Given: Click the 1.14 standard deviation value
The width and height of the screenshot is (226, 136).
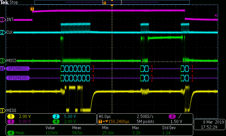Looking at the screenshot, I should pos(166,133).
